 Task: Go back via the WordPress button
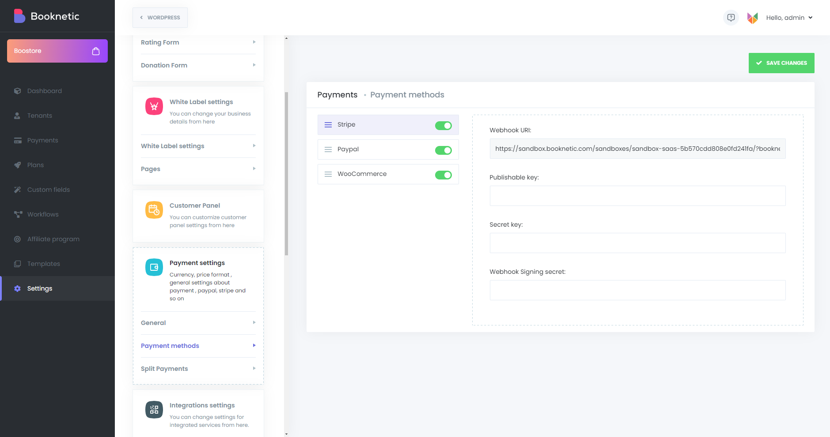[x=160, y=18]
